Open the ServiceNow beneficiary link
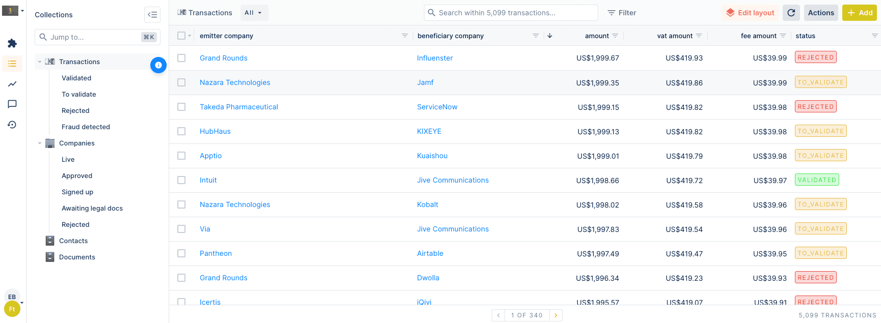 pos(437,107)
